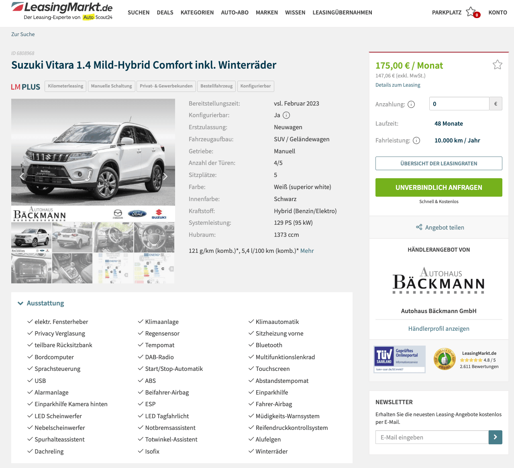
Task: Click the '2.611 Bewertungen' text
Action: [x=479, y=366]
